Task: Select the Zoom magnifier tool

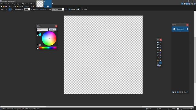Action: click(x=160, y=48)
